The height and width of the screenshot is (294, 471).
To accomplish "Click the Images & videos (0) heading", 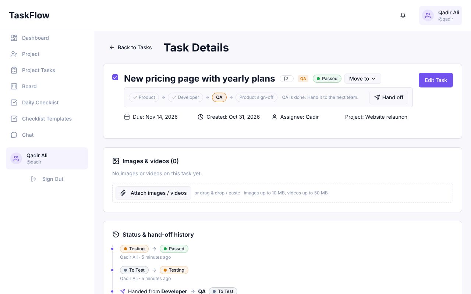I will pos(150,161).
